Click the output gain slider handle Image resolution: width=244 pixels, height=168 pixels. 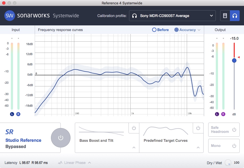234,61
